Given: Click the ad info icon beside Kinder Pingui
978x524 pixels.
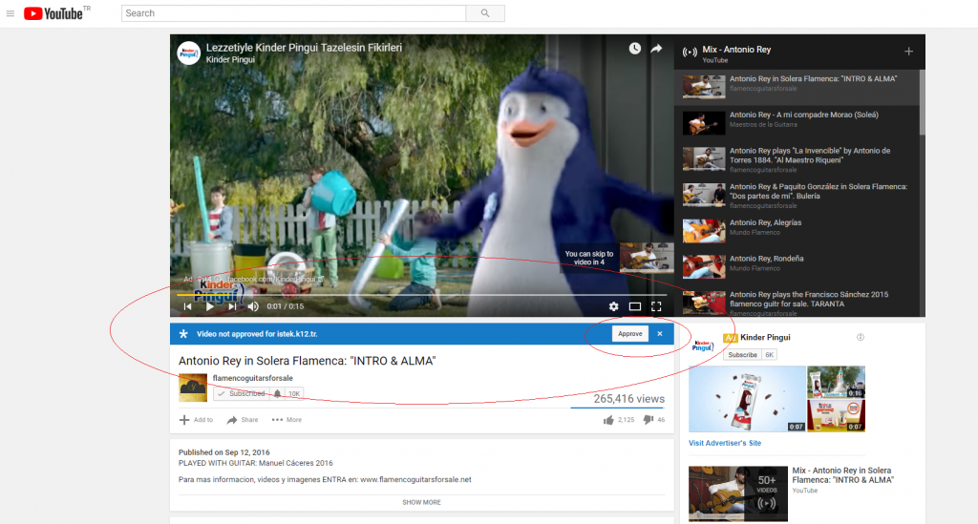Looking at the screenshot, I should coord(861,337).
